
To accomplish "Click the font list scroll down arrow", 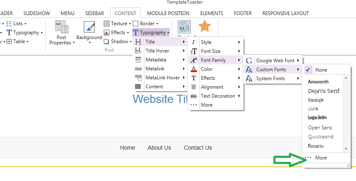I will click(346, 149).
